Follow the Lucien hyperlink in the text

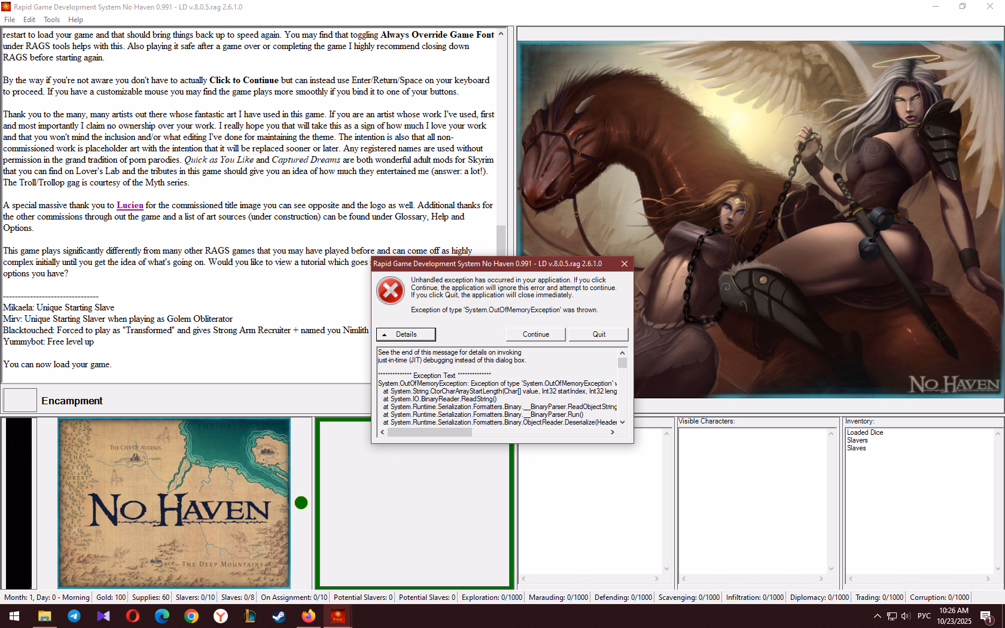pos(130,205)
